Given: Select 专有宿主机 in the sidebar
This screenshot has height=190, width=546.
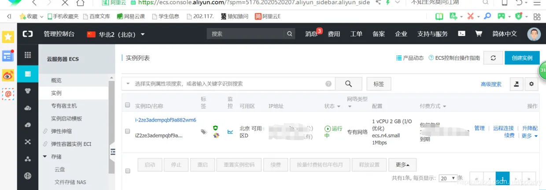Looking at the screenshot, I should (64, 106).
